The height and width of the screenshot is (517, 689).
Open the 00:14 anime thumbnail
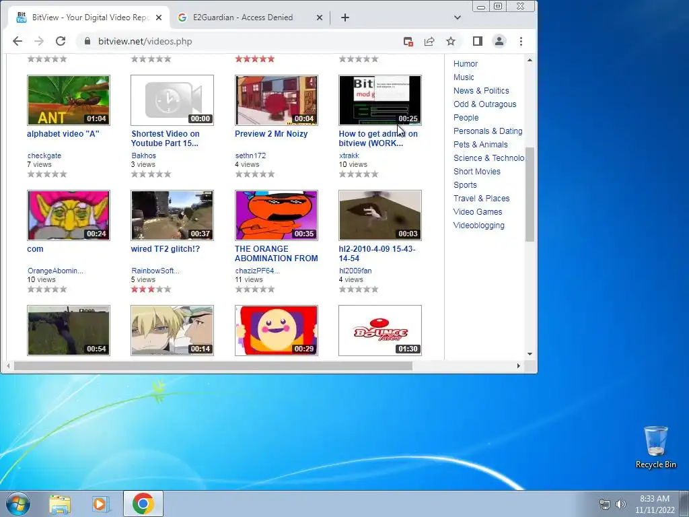pyautogui.click(x=172, y=331)
